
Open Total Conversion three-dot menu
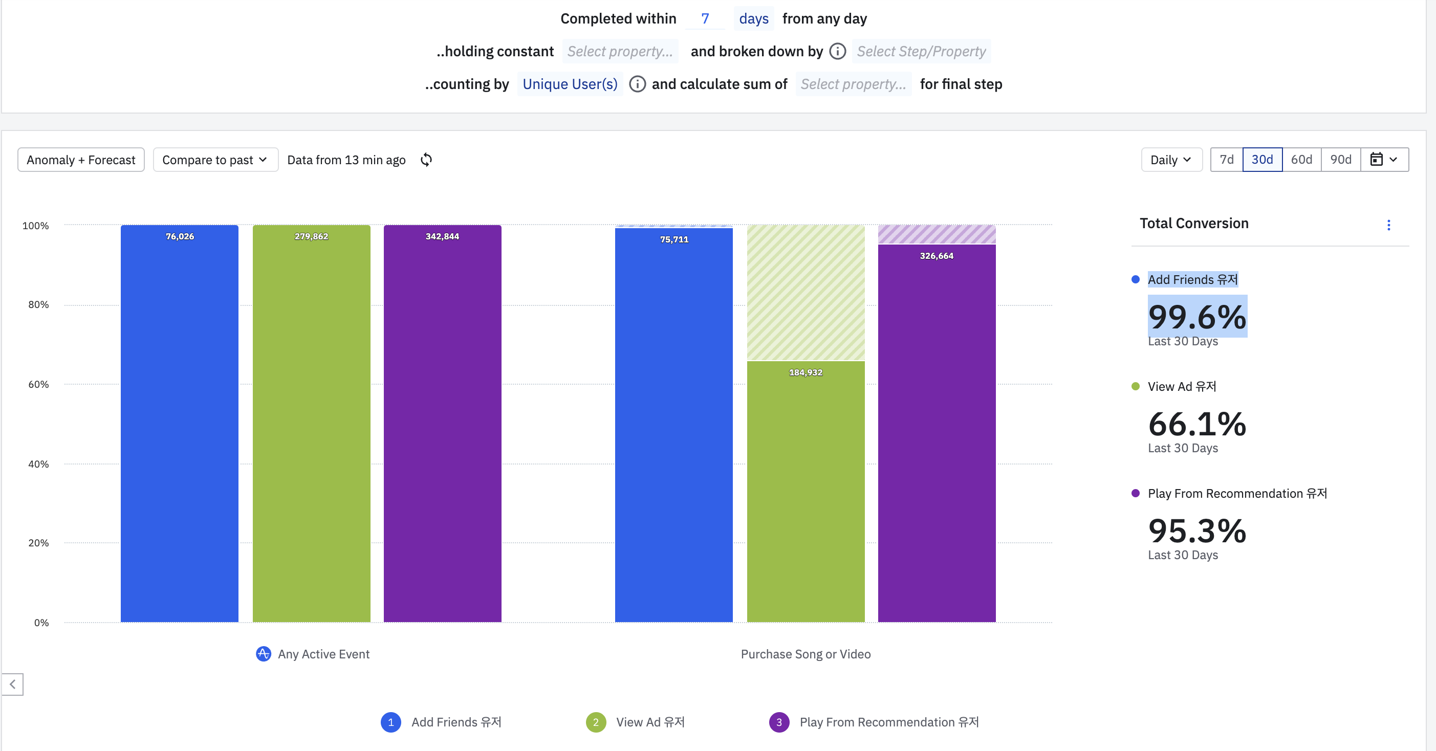[x=1388, y=225]
